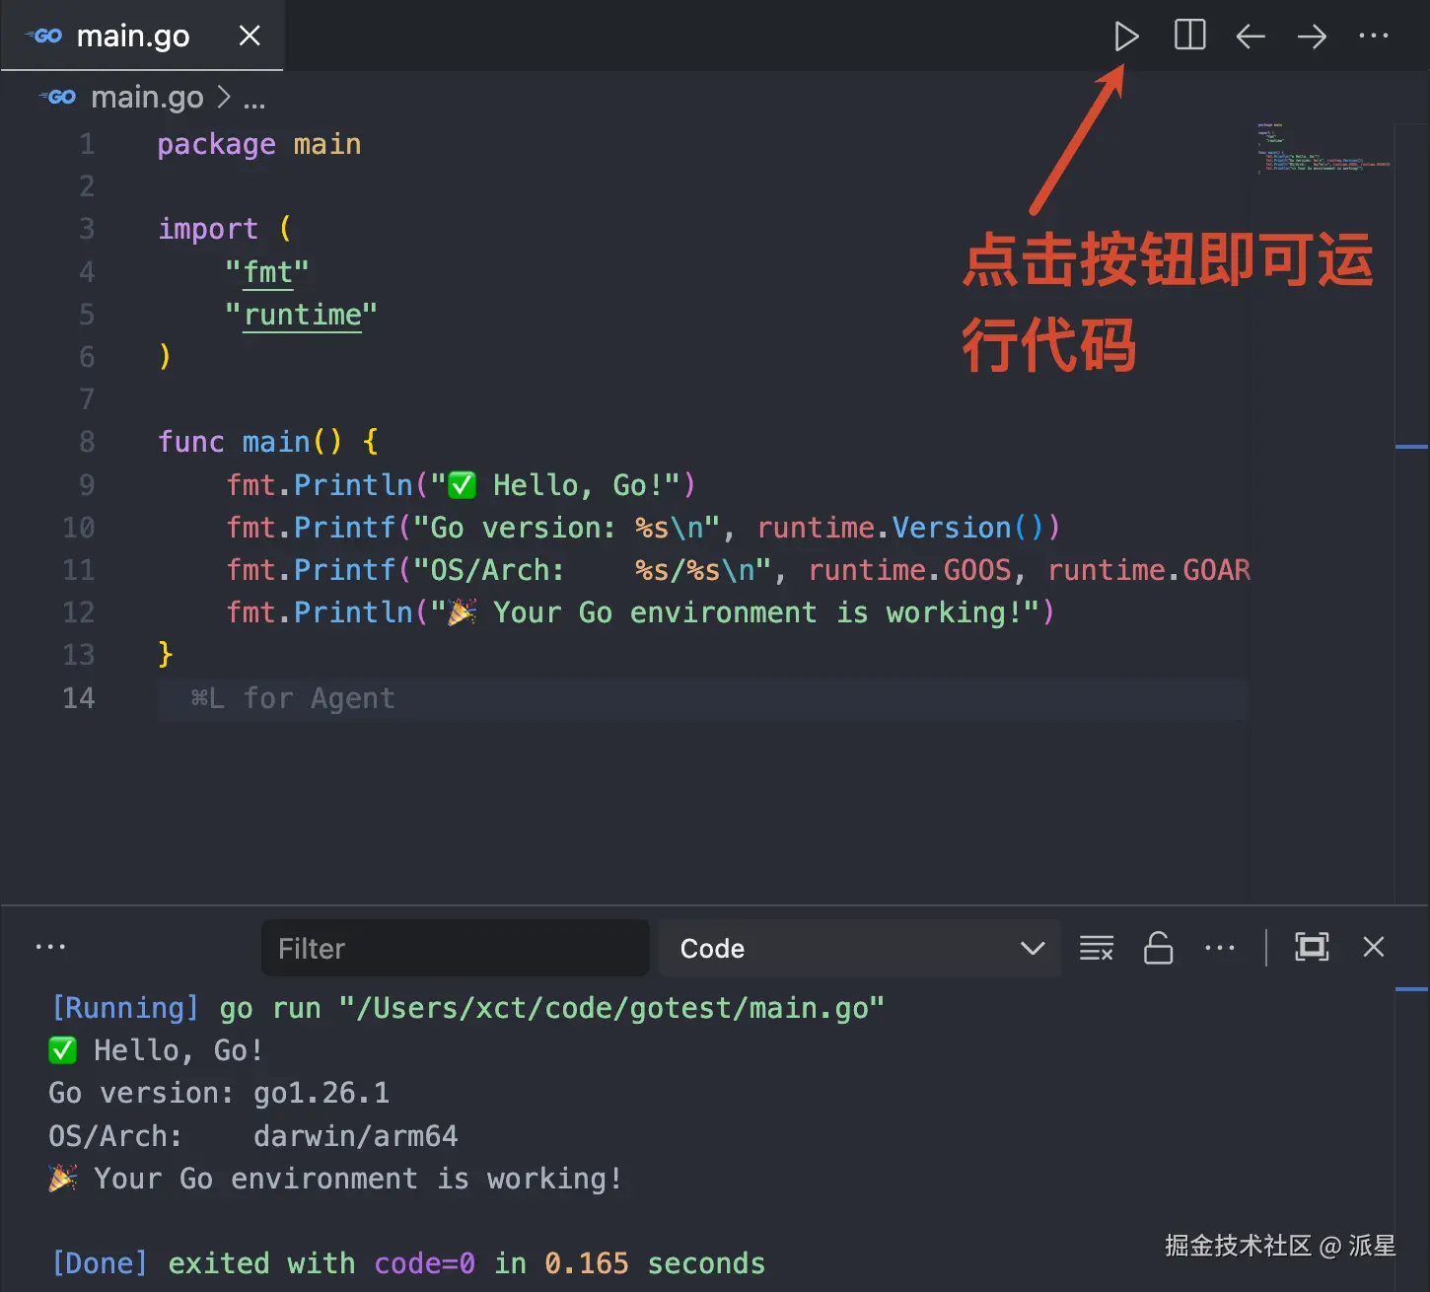
Task: Select the main.go editor tab
Action: click(142, 36)
